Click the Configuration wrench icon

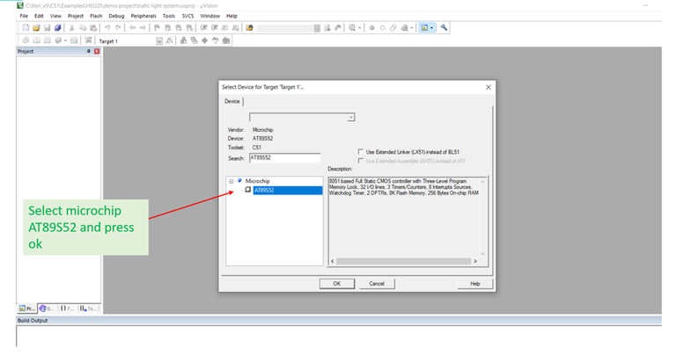(x=444, y=27)
